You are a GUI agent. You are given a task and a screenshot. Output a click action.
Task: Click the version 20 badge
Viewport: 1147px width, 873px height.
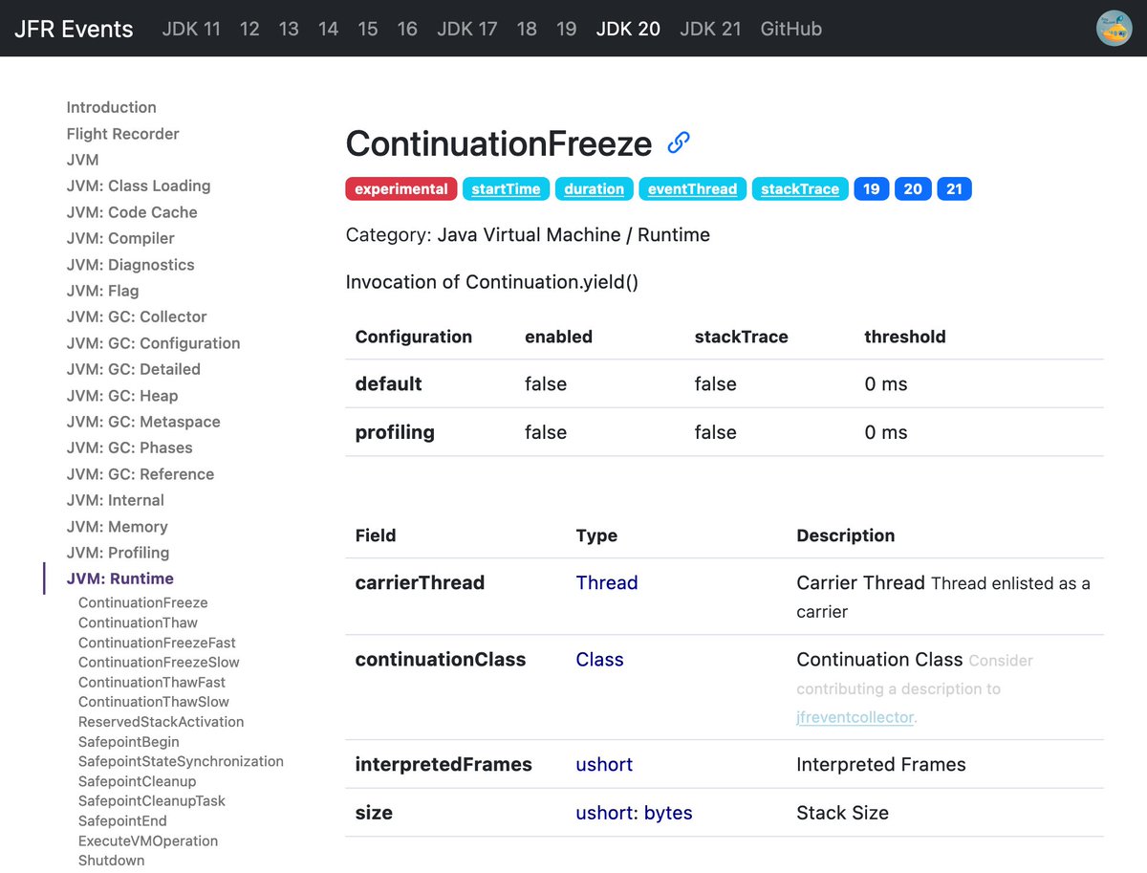[913, 189]
